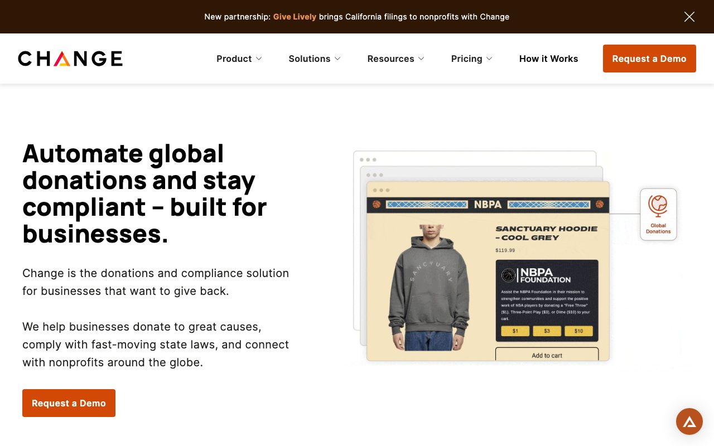Click the left basketball icon in NBPA bar
Screen dimensions: 714x446
pos(377,205)
